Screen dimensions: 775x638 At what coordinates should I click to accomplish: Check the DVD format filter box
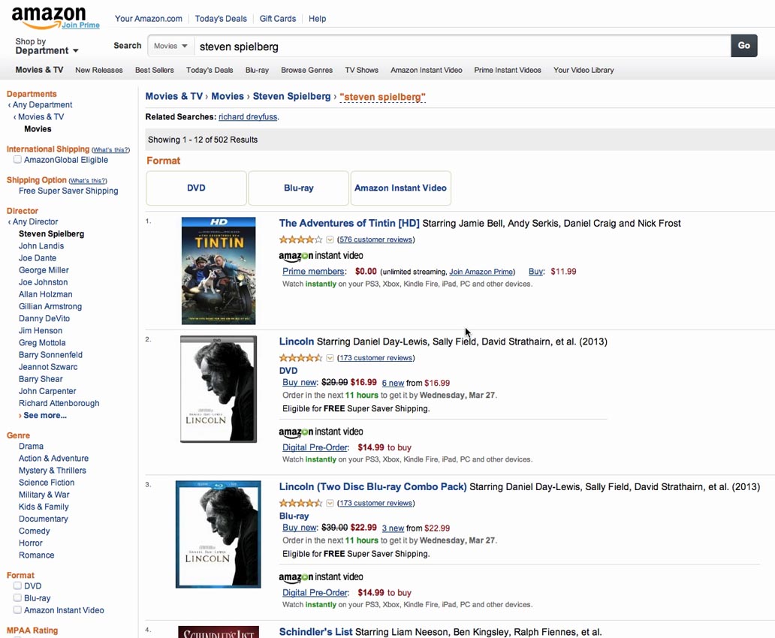(17, 585)
